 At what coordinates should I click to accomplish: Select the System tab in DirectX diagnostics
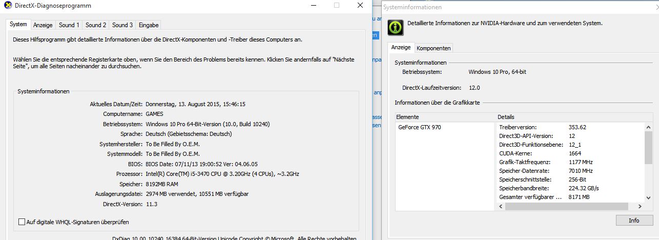[x=18, y=24]
